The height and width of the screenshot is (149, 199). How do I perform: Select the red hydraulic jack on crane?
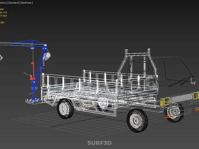point(33,72)
